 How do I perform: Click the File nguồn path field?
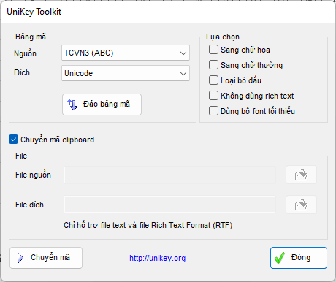point(169,175)
